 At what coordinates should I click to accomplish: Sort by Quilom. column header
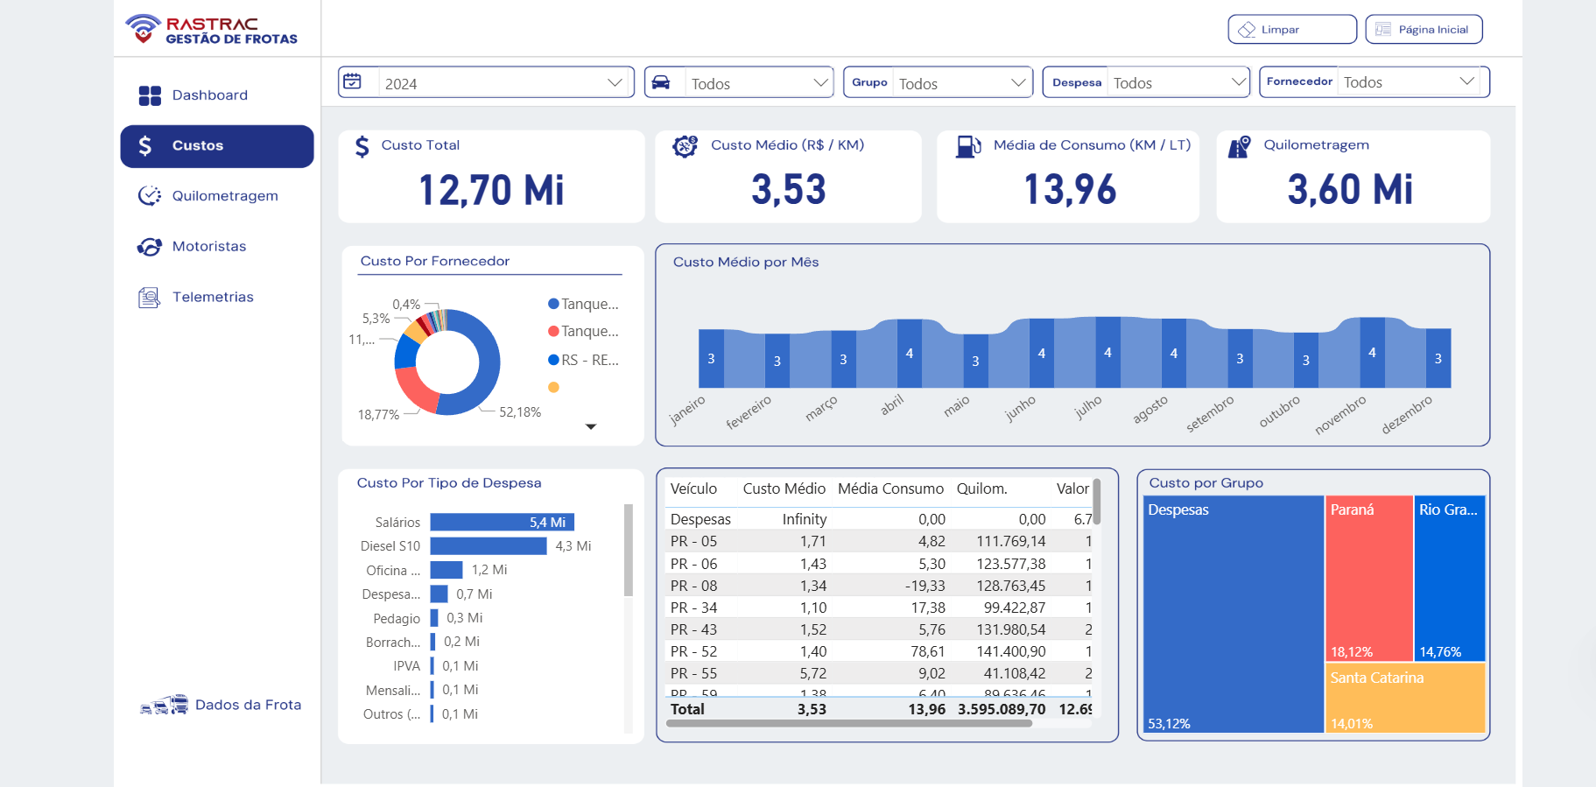coord(981,488)
